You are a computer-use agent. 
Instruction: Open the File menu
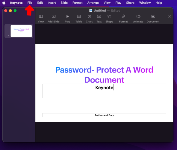[x=30, y=3]
